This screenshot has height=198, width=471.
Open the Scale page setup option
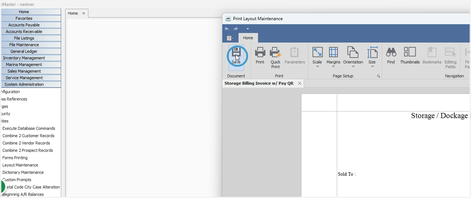click(317, 57)
